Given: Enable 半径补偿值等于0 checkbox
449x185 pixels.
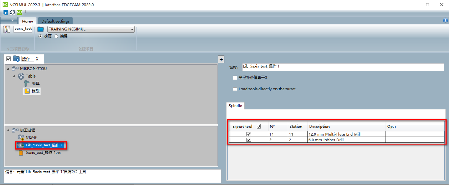Looking at the screenshot, I should pos(235,78).
